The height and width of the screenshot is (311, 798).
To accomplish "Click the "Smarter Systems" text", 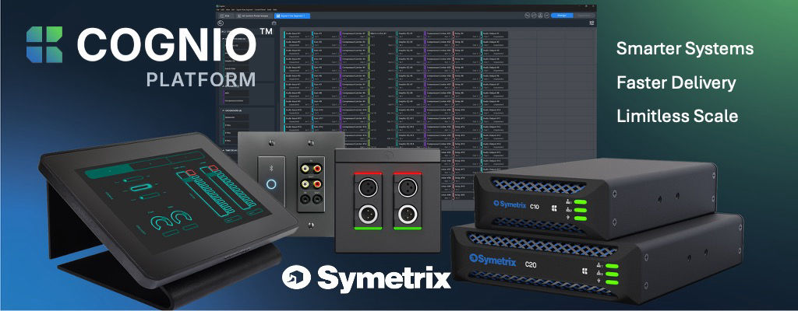I will tap(685, 49).
